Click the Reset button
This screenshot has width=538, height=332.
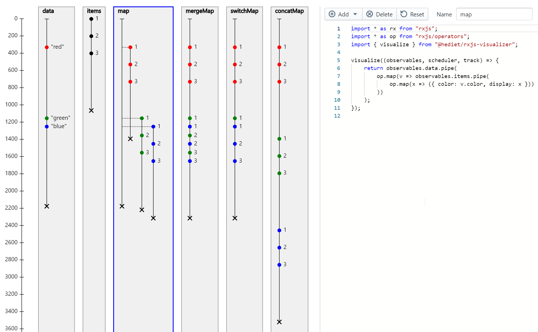pyautogui.click(x=412, y=14)
